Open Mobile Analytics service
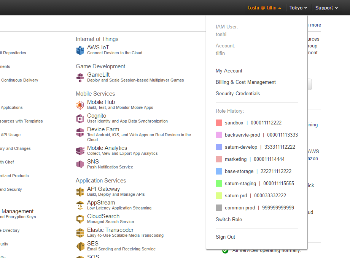 pyautogui.click(x=80, y=150)
